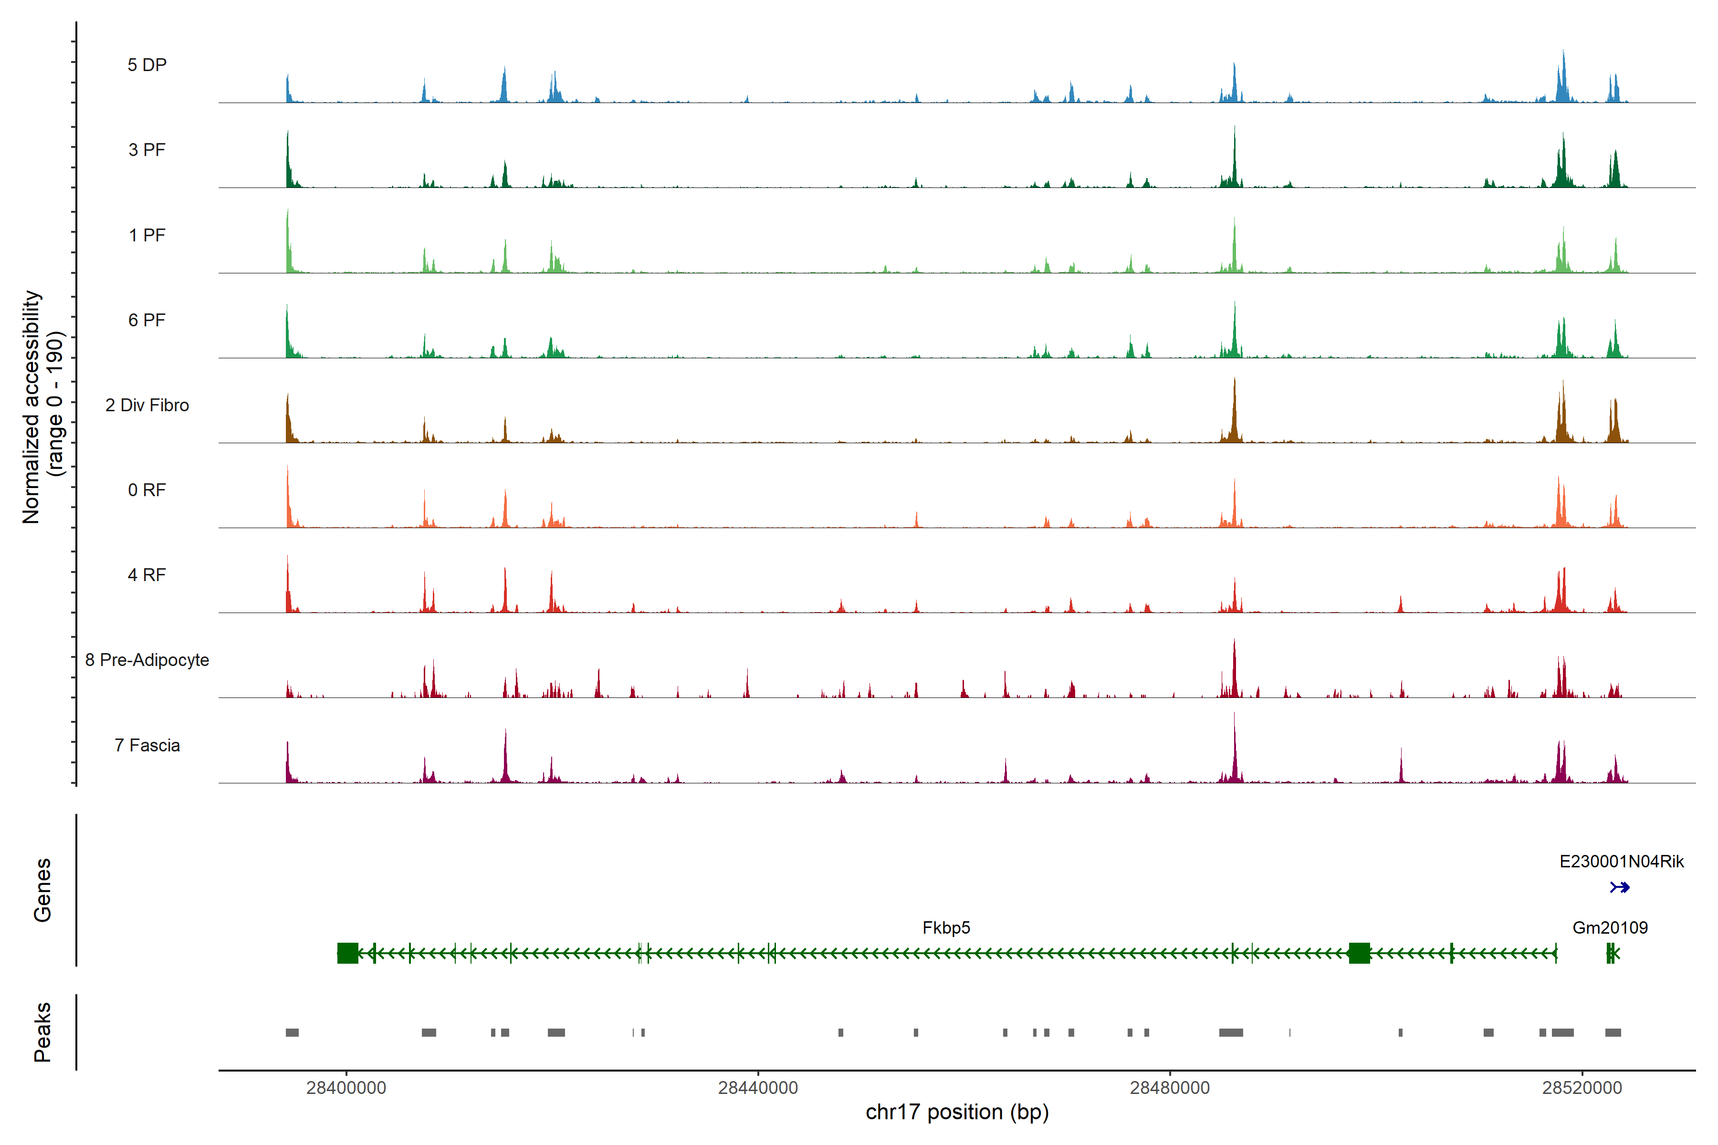Click the chr17 position axis title
The image size is (1718, 1145).
[x=957, y=1112]
